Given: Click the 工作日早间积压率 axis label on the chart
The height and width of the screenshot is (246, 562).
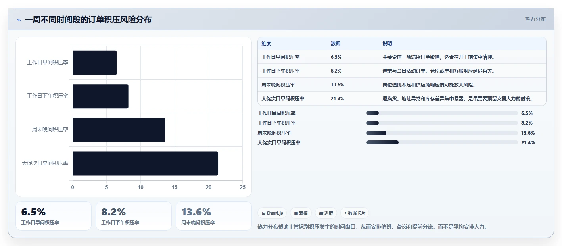Looking at the screenshot, I should 48,63.
